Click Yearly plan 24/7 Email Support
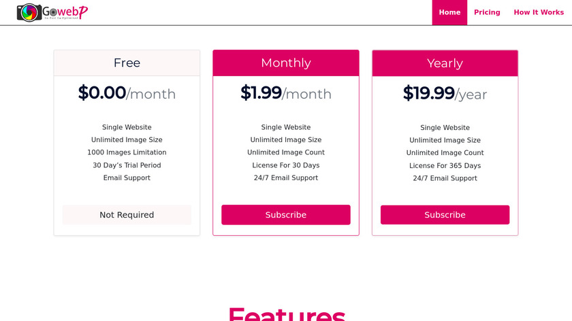This screenshot has width=572, height=321. (445, 178)
